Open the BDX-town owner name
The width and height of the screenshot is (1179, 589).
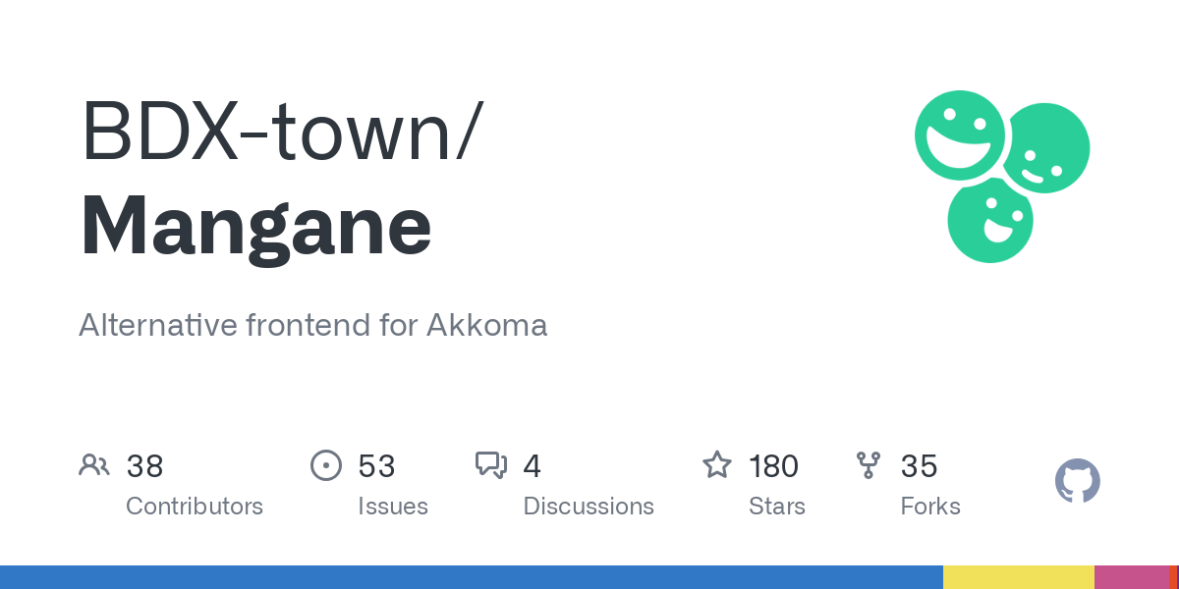(281, 131)
